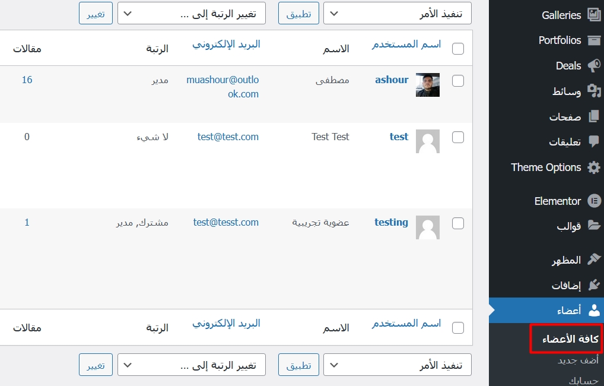Click the Deals megaphone icon
Image resolution: width=604 pixels, height=386 pixels.
[593, 65]
